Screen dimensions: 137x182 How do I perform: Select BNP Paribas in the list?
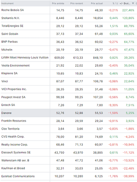[x=9, y=42]
